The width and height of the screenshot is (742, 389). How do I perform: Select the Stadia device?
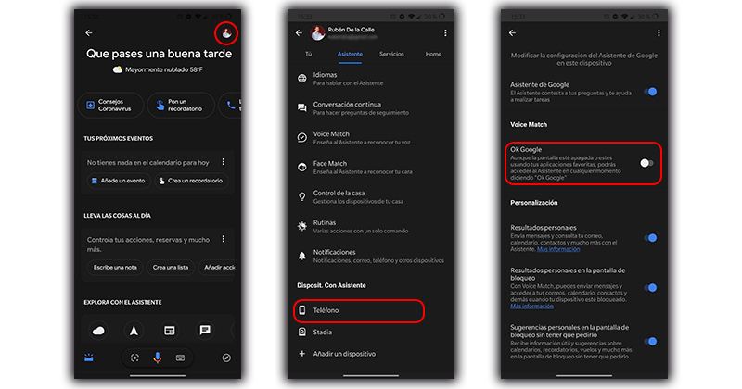(x=371, y=333)
